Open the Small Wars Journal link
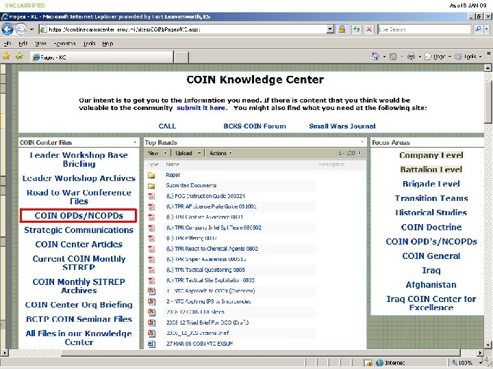493x369 pixels. pyautogui.click(x=342, y=126)
